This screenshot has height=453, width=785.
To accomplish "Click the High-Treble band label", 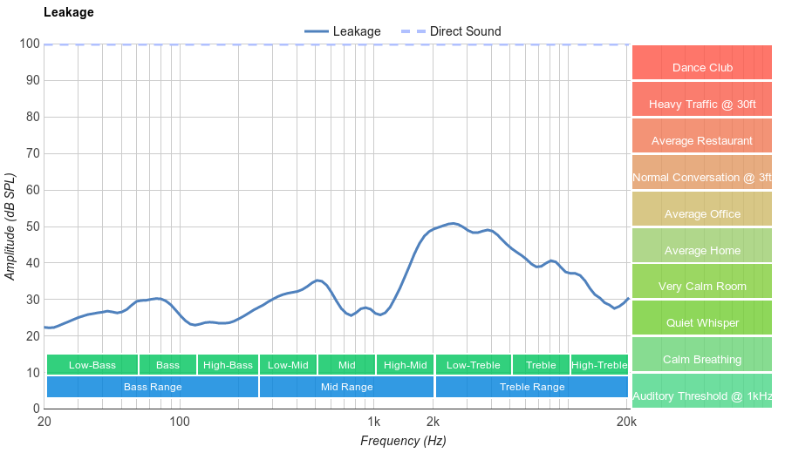I will click(599, 365).
